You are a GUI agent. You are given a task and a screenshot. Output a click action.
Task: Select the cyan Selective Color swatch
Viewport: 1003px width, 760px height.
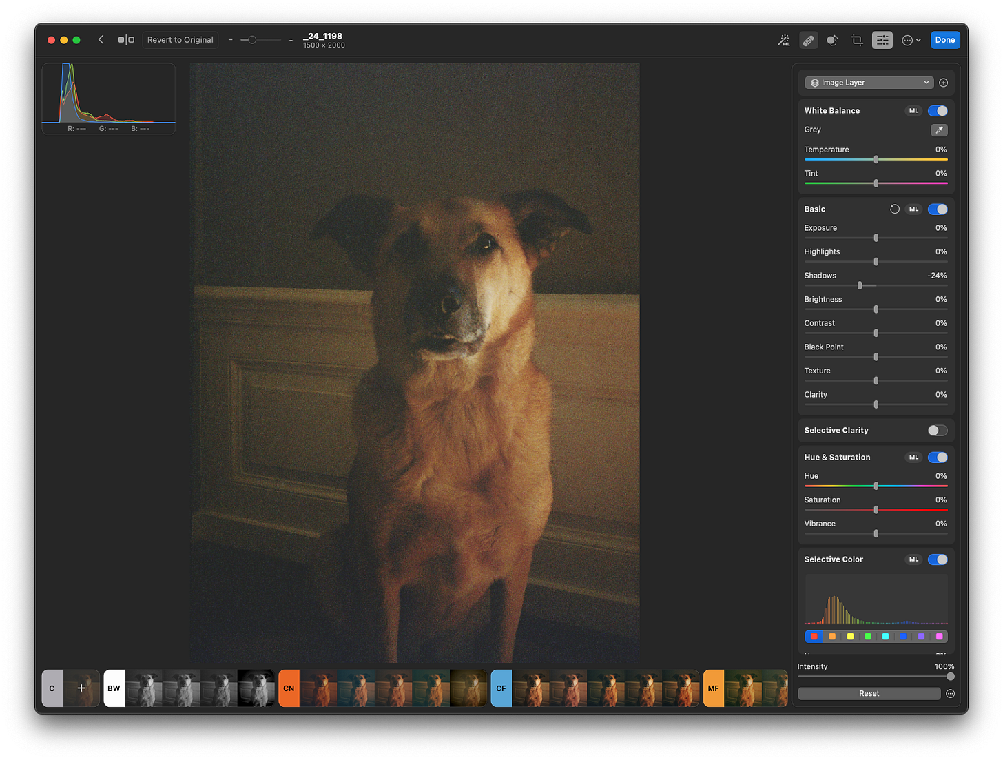click(x=886, y=637)
